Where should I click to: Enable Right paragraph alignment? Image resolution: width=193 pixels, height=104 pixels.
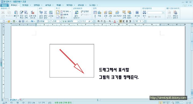pyautogui.click(x=130, y=21)
